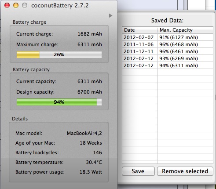Viewport: 216px width, 189px height.
Task: Click the 18.3 Watt power usage value
Action: point(91,172)
